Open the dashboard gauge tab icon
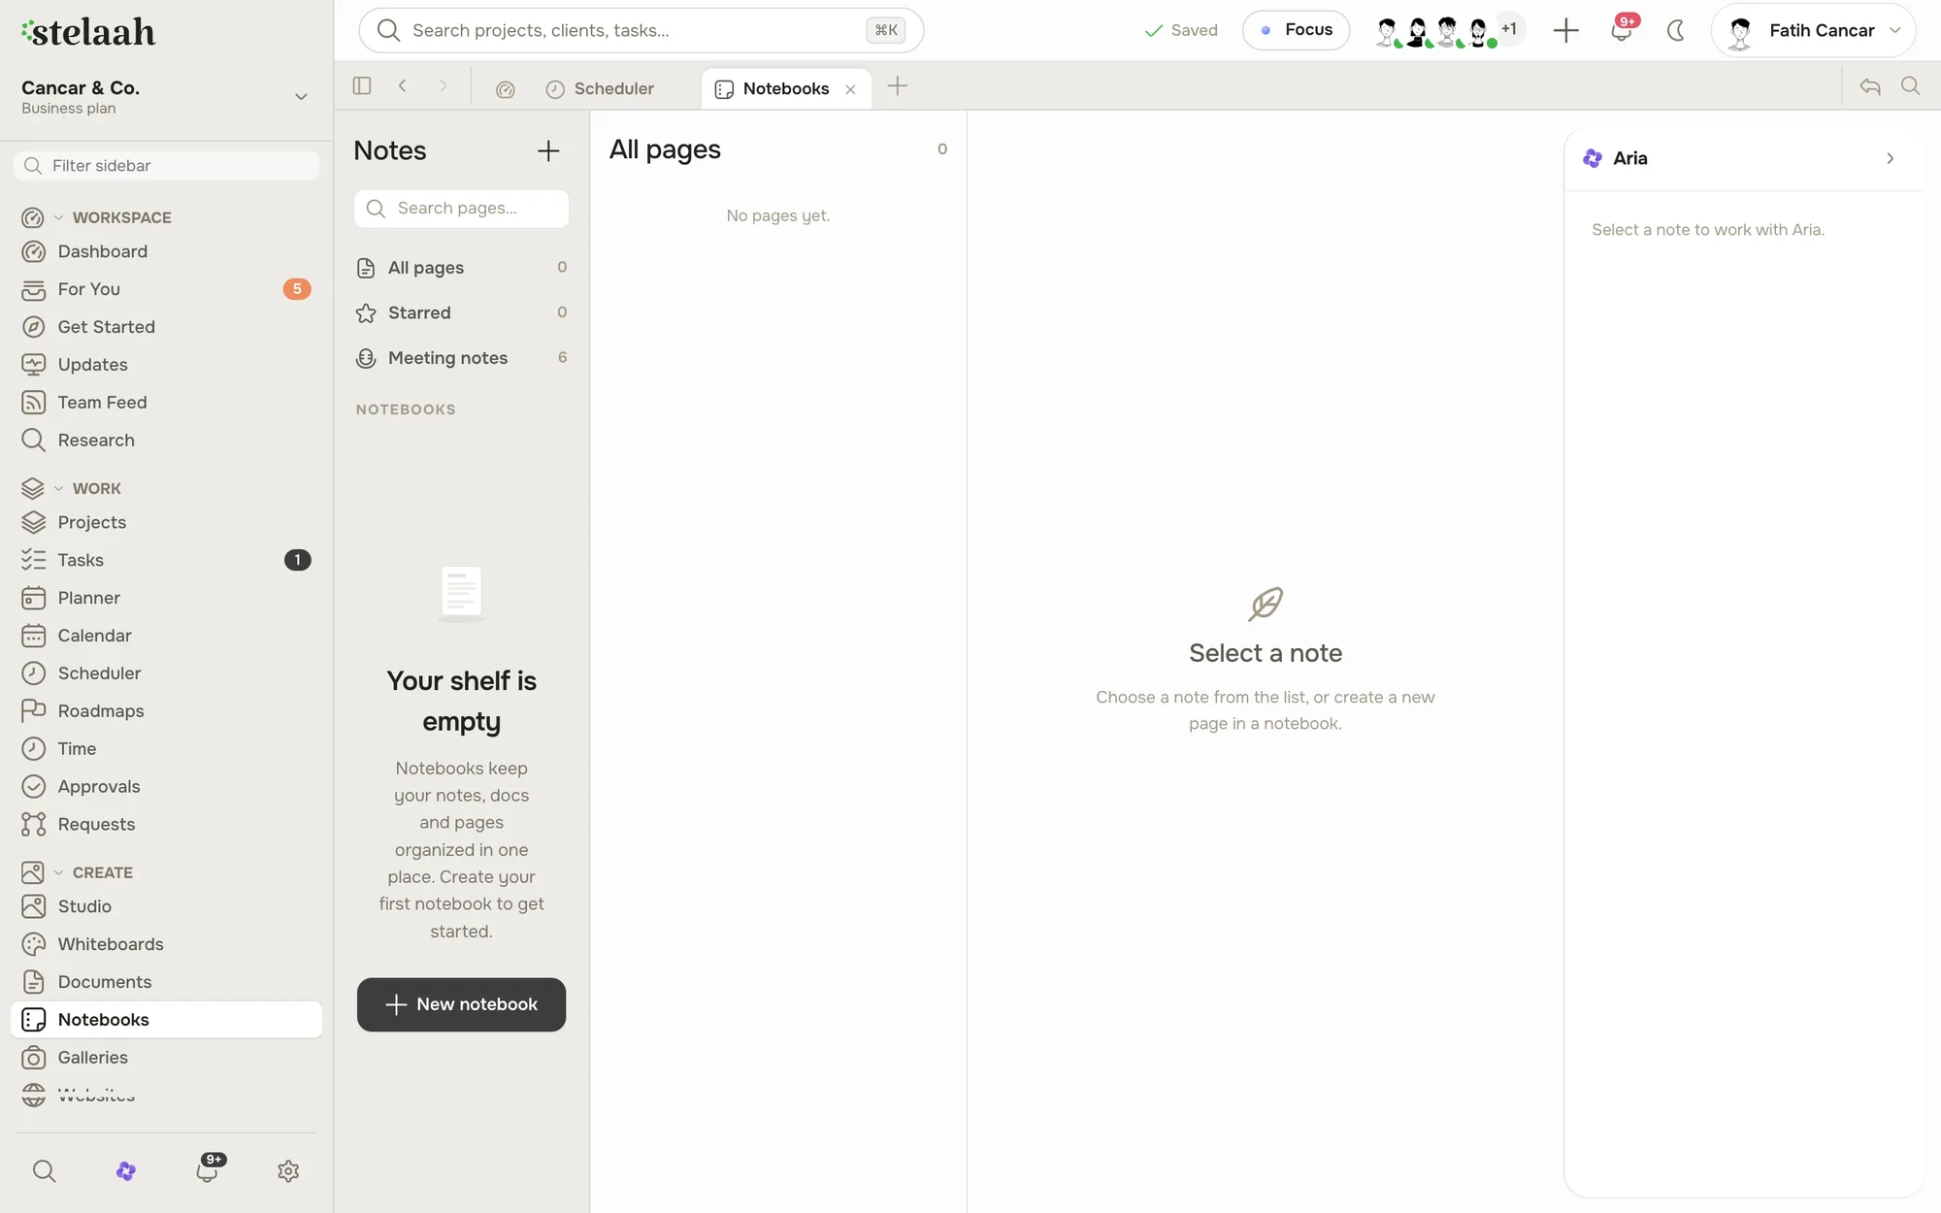 tap(505, 89)
